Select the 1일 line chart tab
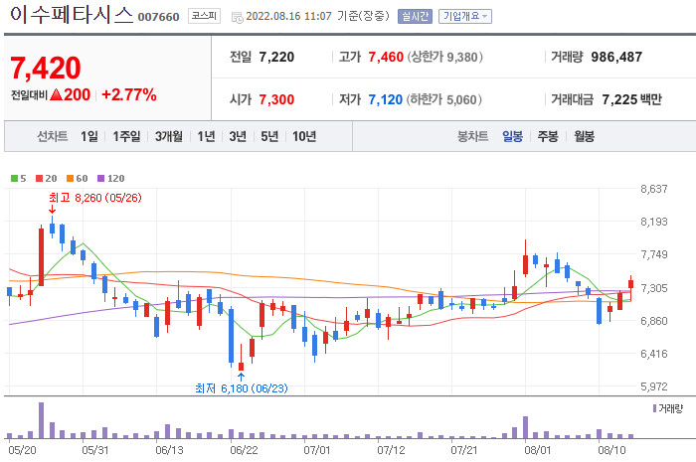696x462 pixels. point(89,136)
